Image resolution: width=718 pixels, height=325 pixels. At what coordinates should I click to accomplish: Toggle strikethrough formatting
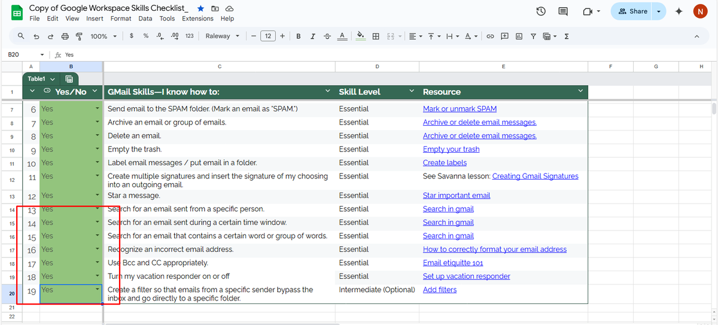click(x=327, y=36)
